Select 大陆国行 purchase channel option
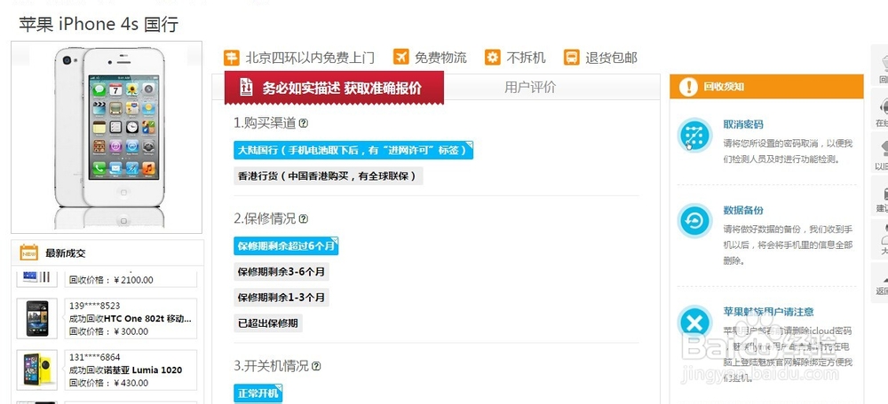Viewport: 888px width, 404px height. 353,151
